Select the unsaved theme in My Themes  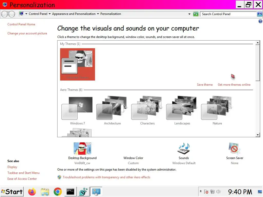[x=78, y=64]
